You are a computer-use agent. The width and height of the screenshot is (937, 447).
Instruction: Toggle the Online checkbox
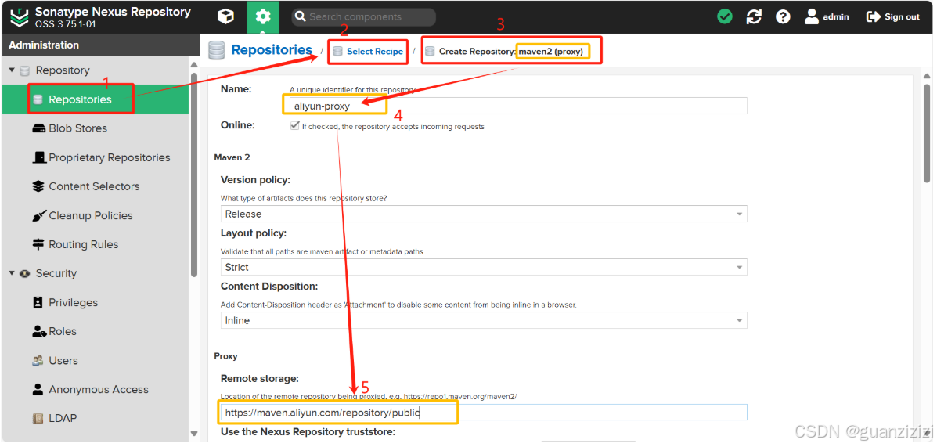(x=294, y=126)
